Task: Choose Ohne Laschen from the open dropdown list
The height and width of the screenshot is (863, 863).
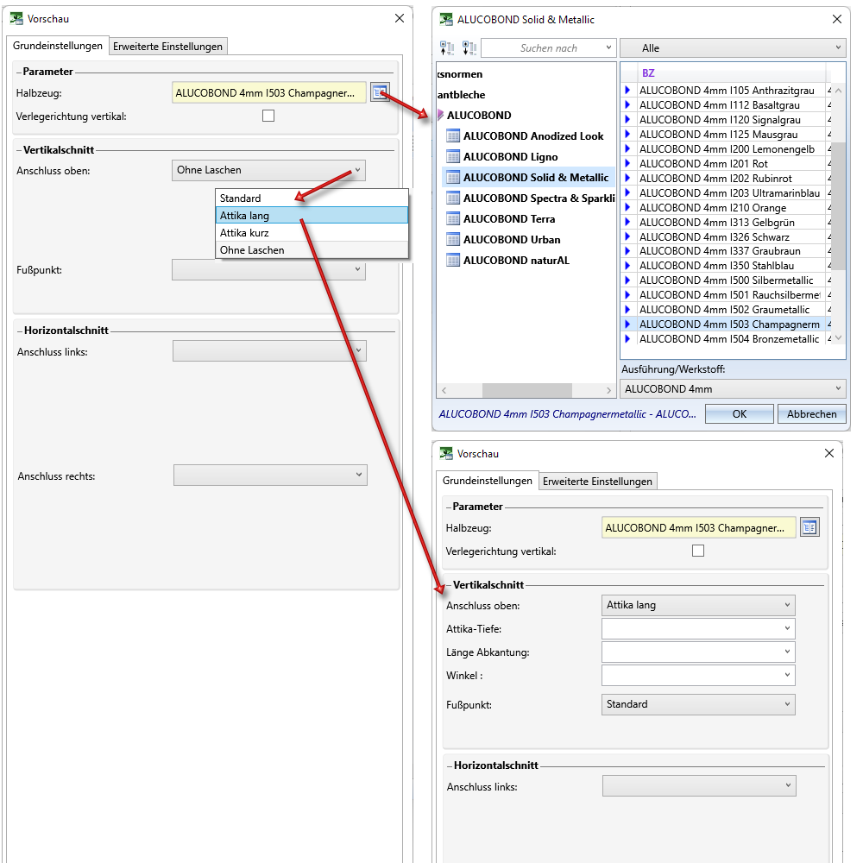Action: 312,250
